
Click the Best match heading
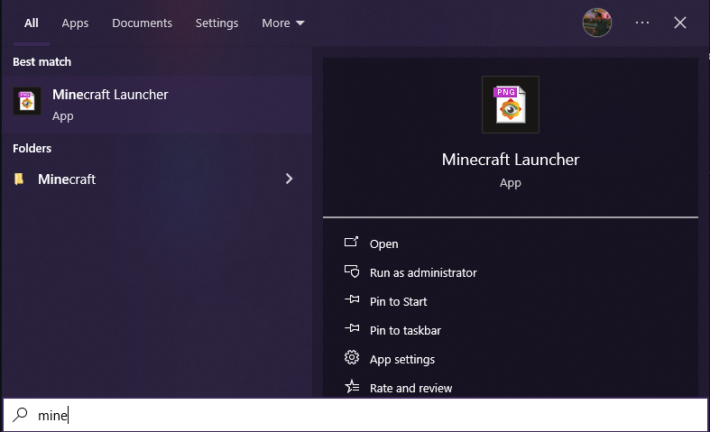point(41,61)
